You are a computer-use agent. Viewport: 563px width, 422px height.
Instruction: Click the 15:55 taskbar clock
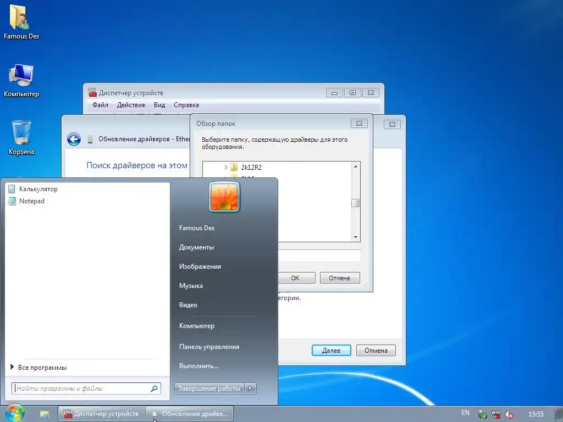pos(536,414)
